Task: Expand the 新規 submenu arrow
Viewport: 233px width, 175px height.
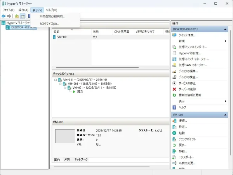Action: 225,41
